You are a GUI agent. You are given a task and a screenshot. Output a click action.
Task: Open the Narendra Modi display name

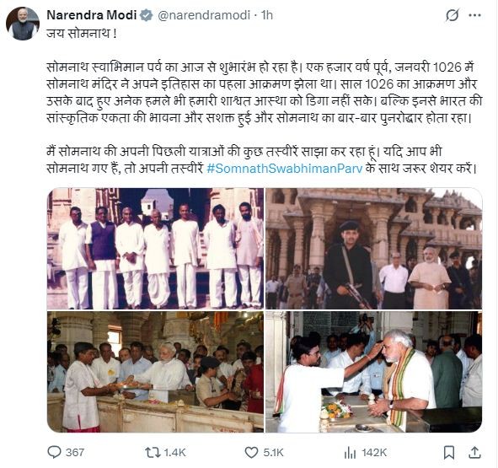[x=92, y=15]
